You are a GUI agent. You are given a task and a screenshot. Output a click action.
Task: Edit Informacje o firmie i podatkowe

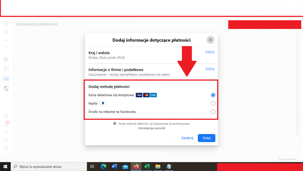(210, 69)
